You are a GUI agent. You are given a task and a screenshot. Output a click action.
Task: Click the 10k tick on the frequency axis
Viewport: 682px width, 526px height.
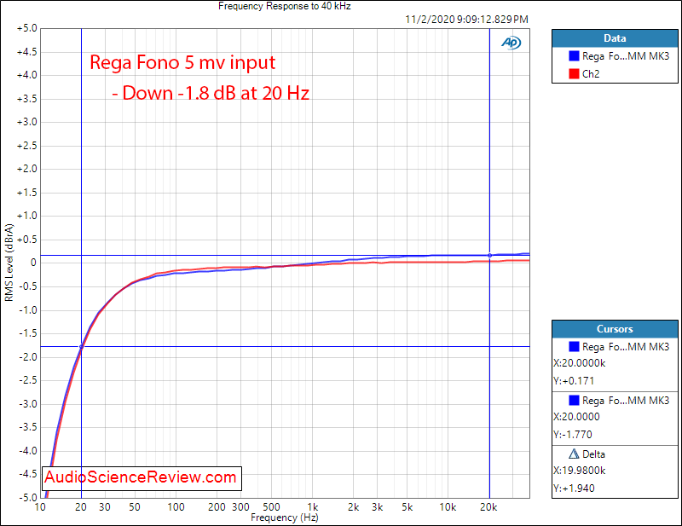coord(448,507)
